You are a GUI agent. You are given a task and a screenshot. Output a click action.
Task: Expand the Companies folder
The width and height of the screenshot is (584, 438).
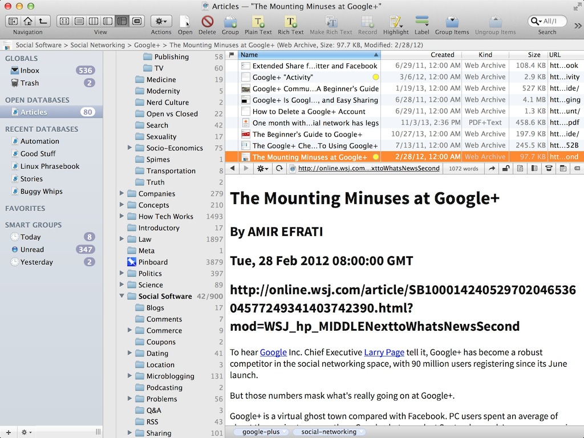pos(122,194)
